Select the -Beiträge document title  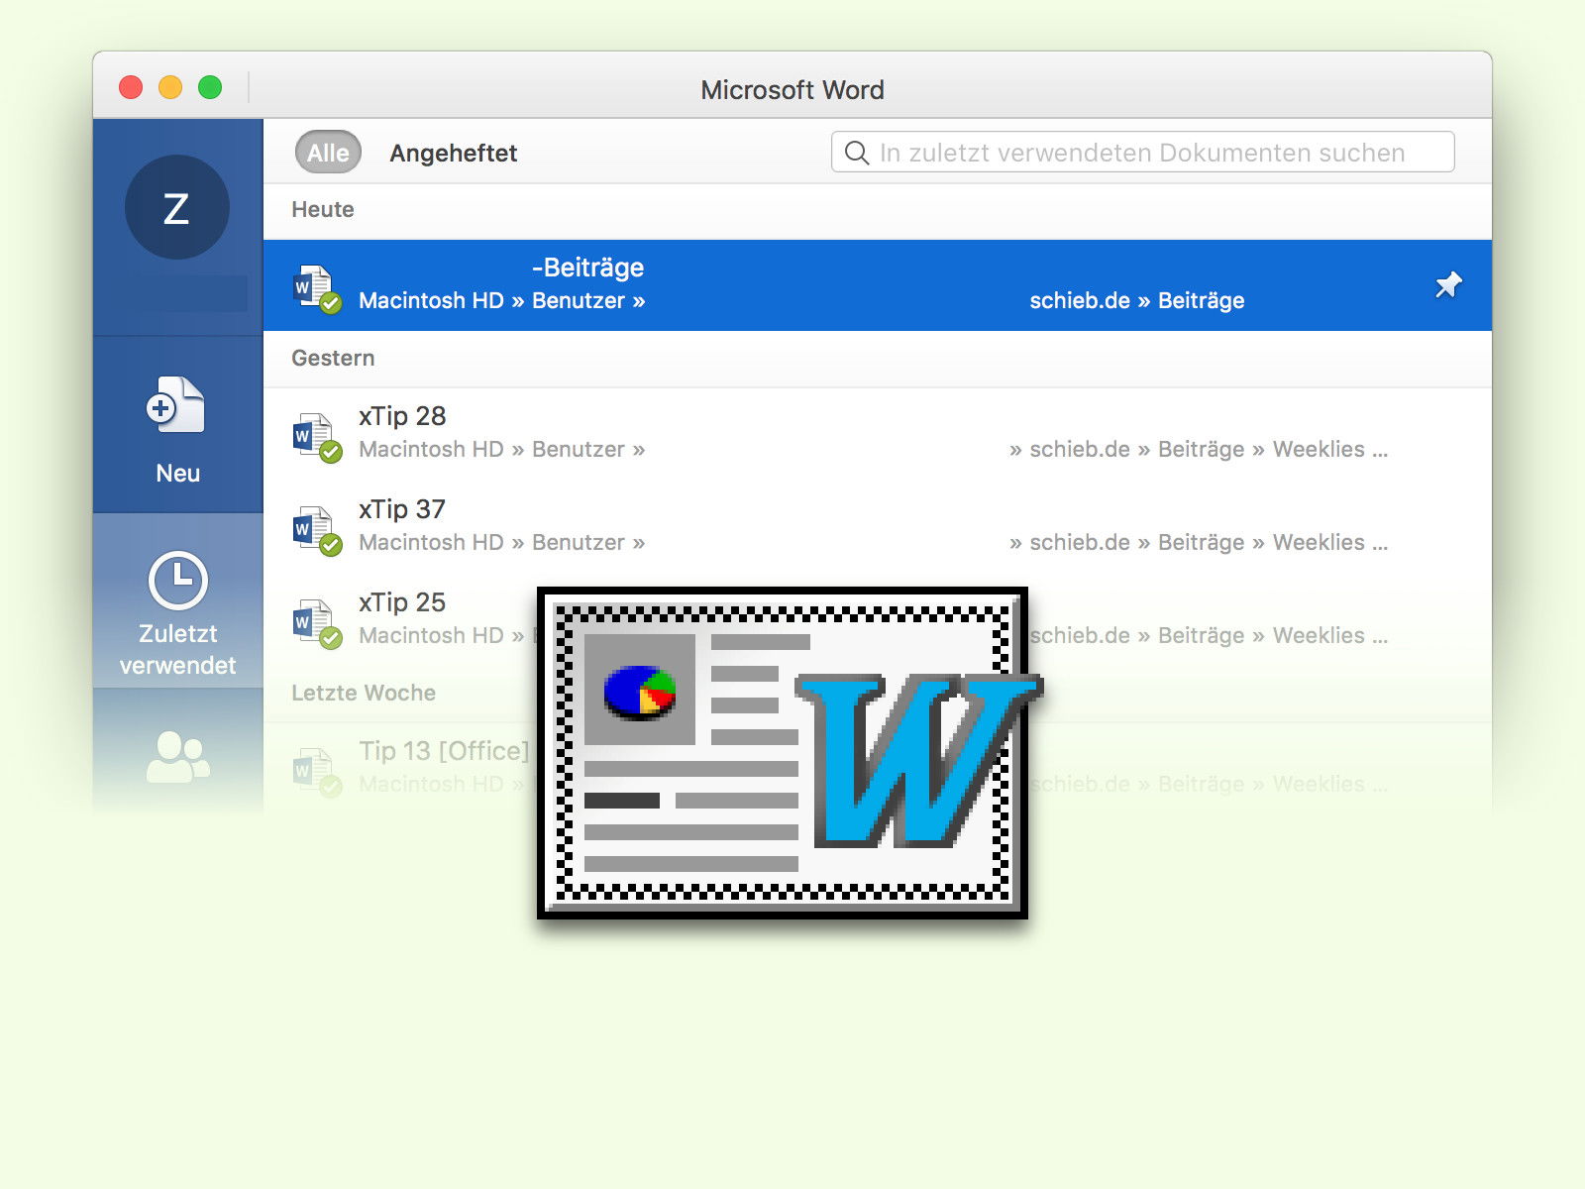587,268
